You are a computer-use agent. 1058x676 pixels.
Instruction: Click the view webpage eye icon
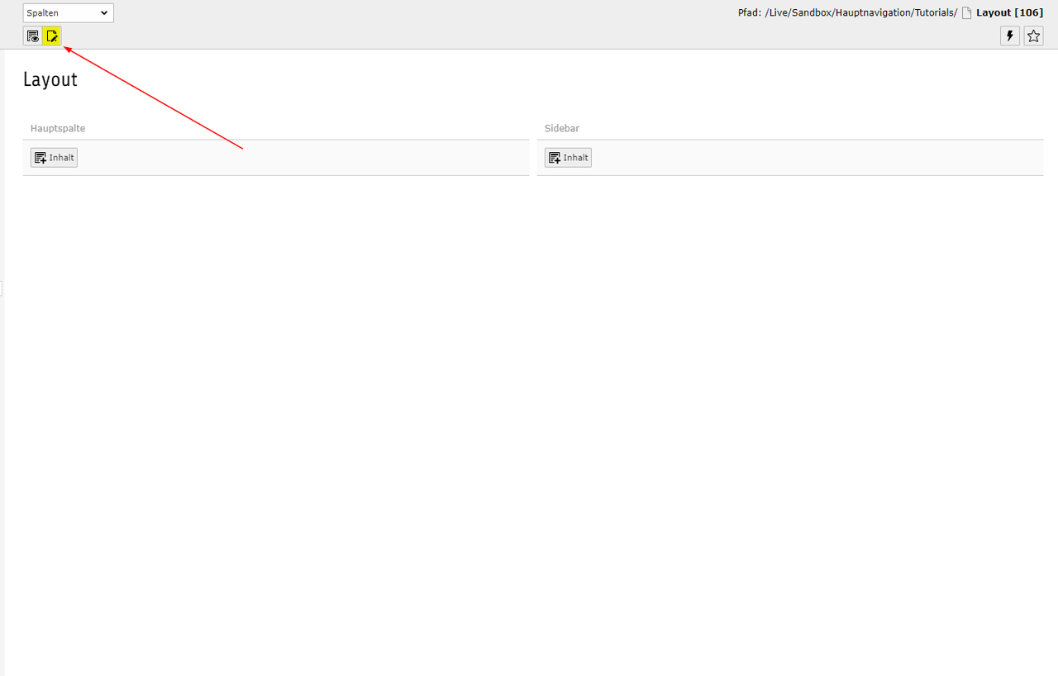(x=33, y=36)
